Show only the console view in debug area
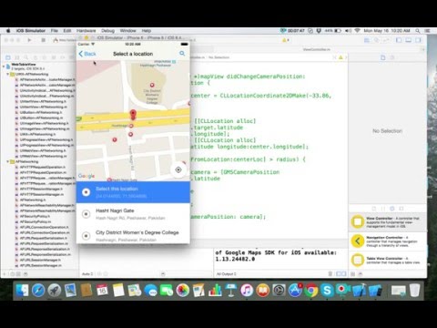The width and height of the screenshot is (437, 328). point(344,273)
